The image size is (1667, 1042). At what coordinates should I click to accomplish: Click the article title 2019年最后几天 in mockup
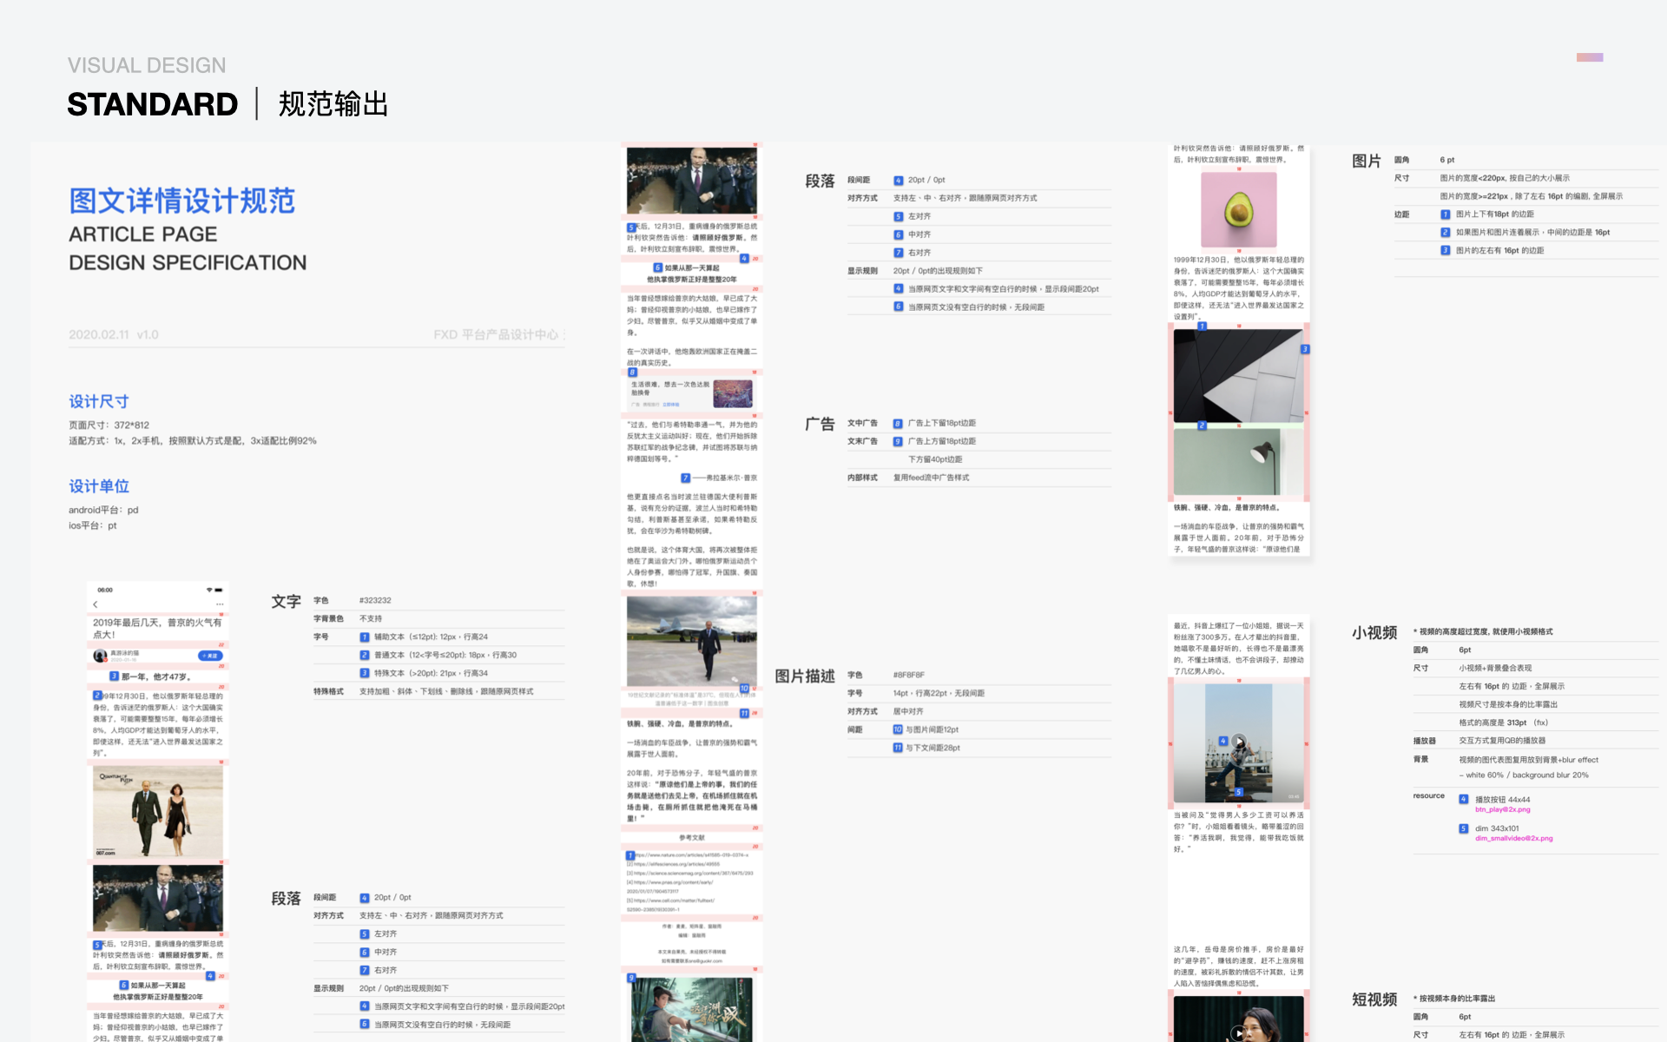[158, 629]
